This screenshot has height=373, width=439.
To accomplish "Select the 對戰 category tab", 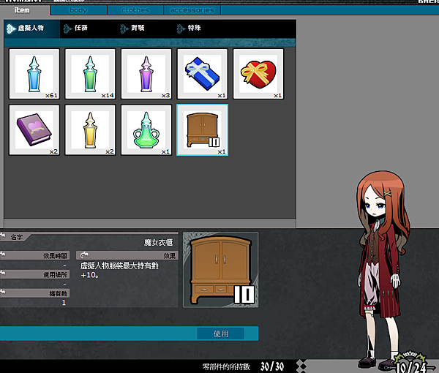I will (132, 28).
